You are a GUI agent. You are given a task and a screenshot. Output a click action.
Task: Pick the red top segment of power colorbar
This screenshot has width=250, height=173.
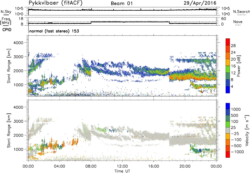pyautogui.click(x=228, y=42)
